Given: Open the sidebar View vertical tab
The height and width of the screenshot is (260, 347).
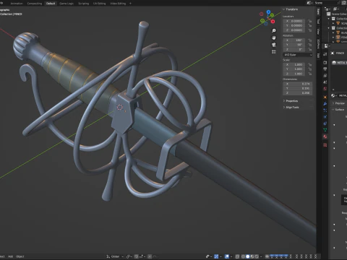Looking at the screenshot, I should 318,31.
